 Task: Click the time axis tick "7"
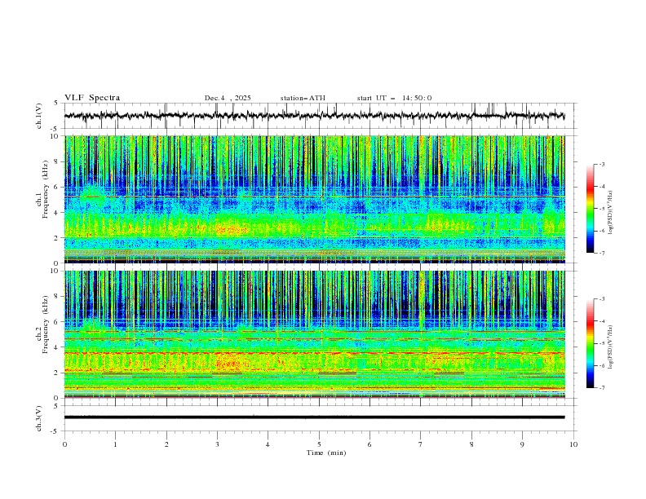coord(421,444)
